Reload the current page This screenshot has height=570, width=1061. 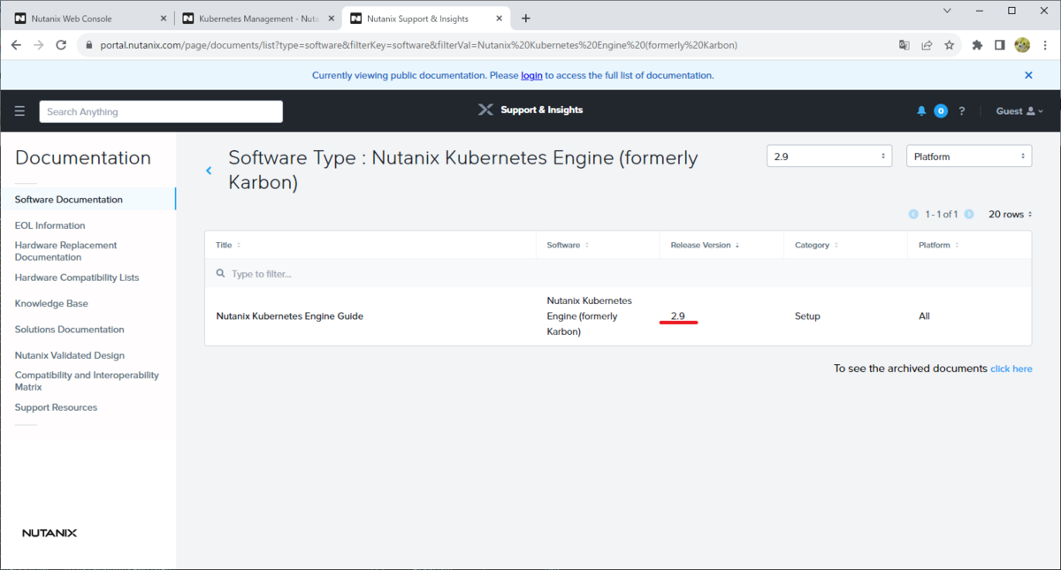(61, 45)
